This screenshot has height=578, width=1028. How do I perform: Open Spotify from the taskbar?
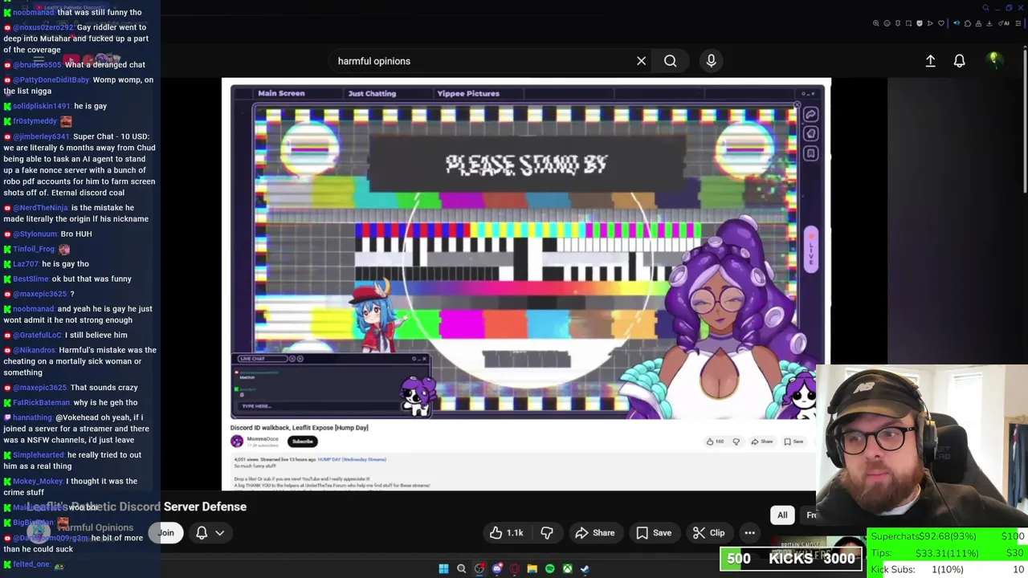(549, 569)
